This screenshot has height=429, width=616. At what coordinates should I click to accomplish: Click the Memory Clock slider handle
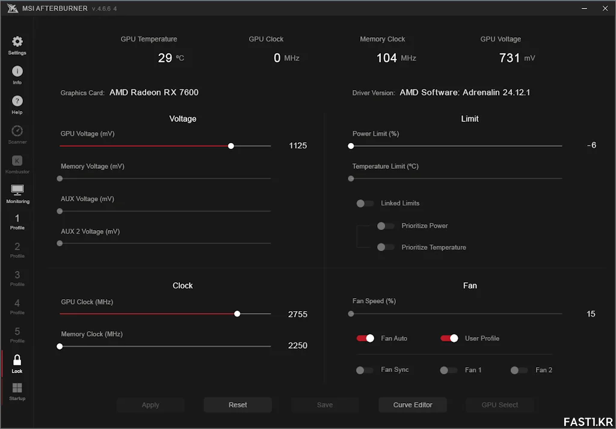pos(60,347)
